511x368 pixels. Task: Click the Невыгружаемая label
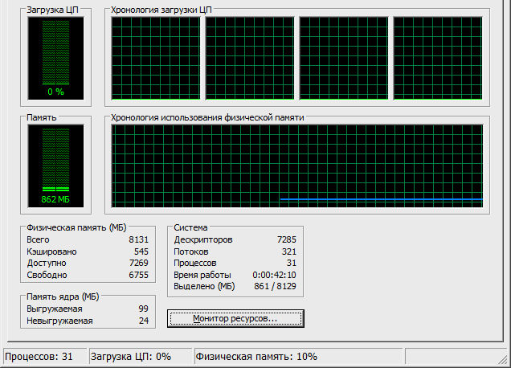[x=59, y=321]
